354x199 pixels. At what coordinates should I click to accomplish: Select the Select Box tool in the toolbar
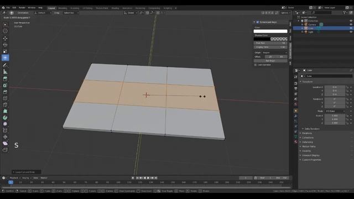pyautogui.click(x=5, y=24)
